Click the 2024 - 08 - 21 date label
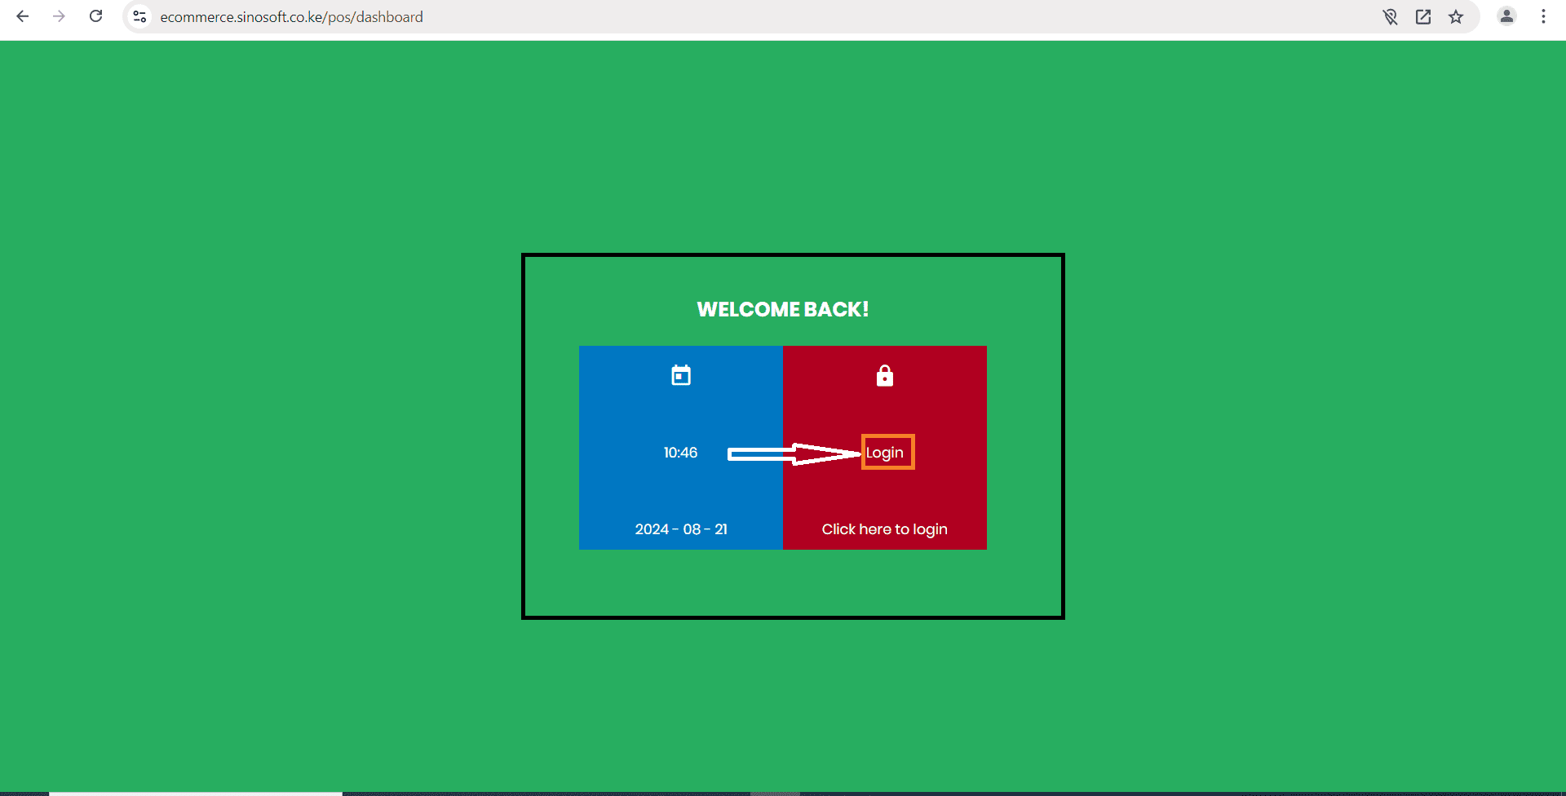The image size is (1566, 796). [x=681, y=528]
